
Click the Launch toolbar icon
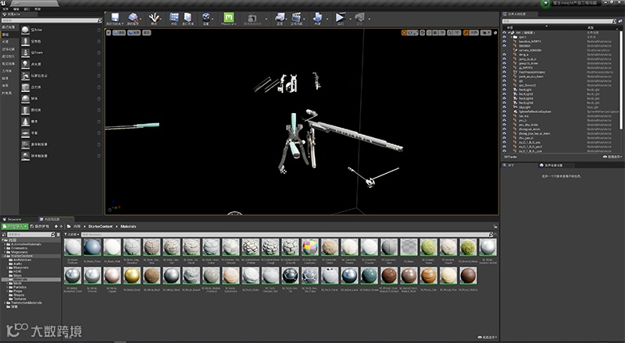tap(359, 17)
